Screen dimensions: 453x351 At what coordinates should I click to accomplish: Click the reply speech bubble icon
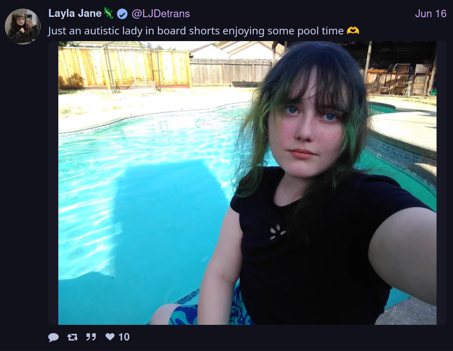[x=53, y=337]
